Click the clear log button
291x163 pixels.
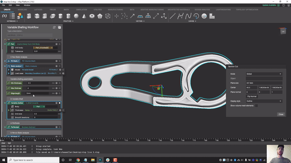[x=3, y=143]
